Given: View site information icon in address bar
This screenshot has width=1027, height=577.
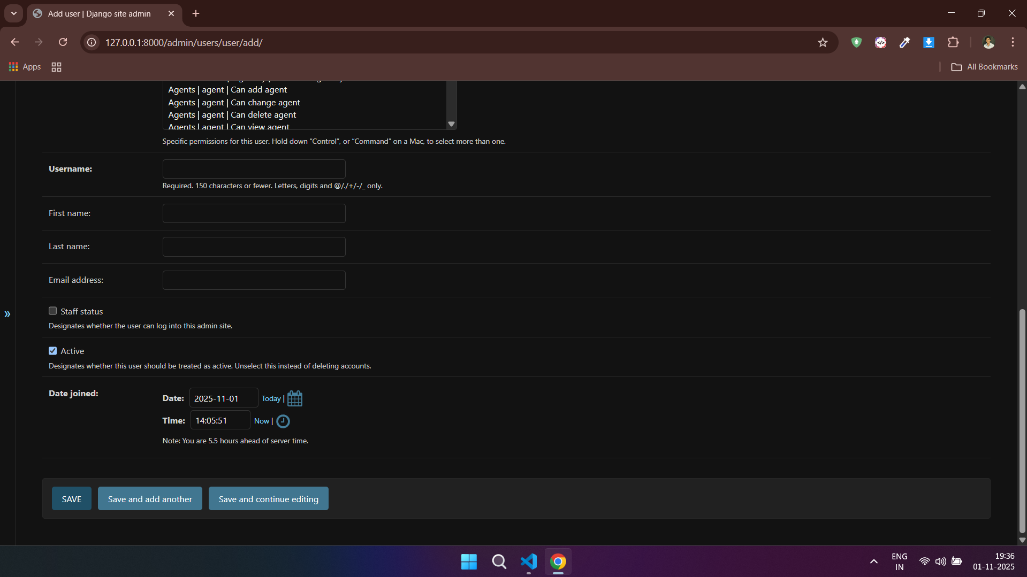Looking at the screenshot, I should tap(92, 42).
